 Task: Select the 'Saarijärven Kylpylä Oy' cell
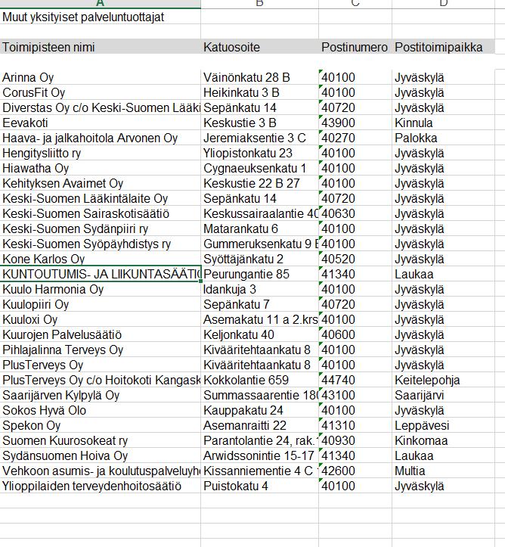pos(101,395)
